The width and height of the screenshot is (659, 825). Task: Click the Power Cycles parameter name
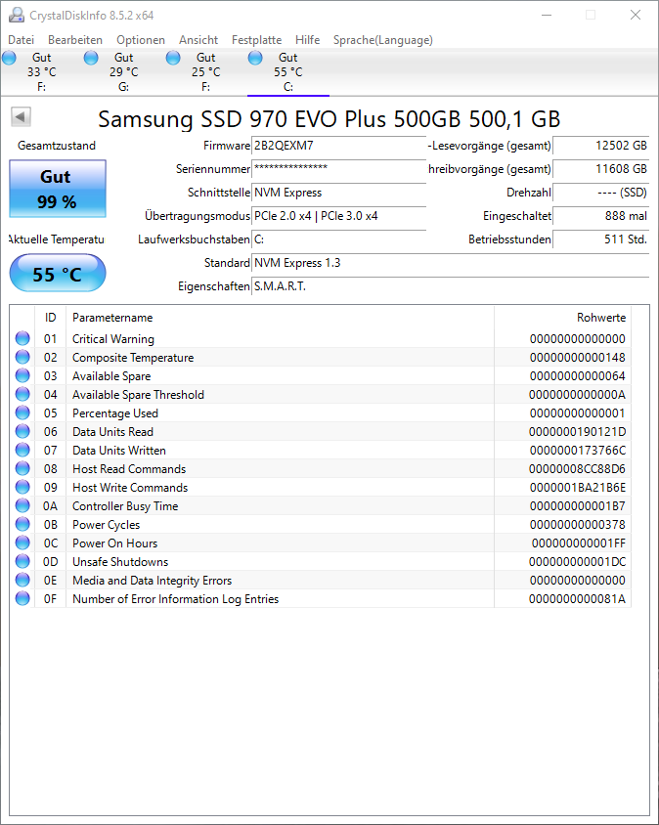tap(106, 525)
